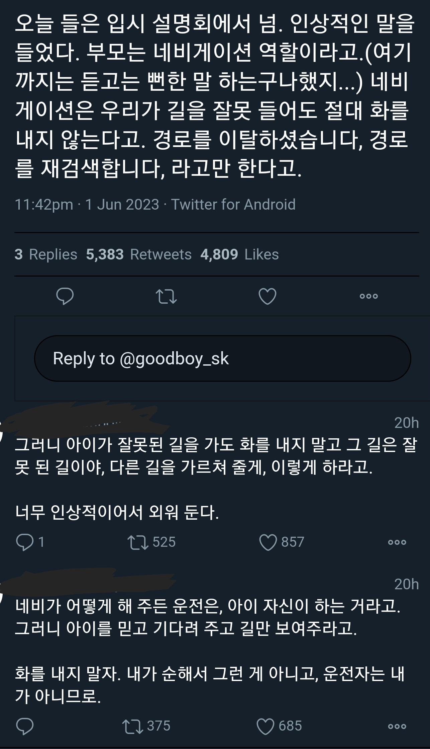Open more options on the second reply
The image size is (430, 749).
(397, 726)
